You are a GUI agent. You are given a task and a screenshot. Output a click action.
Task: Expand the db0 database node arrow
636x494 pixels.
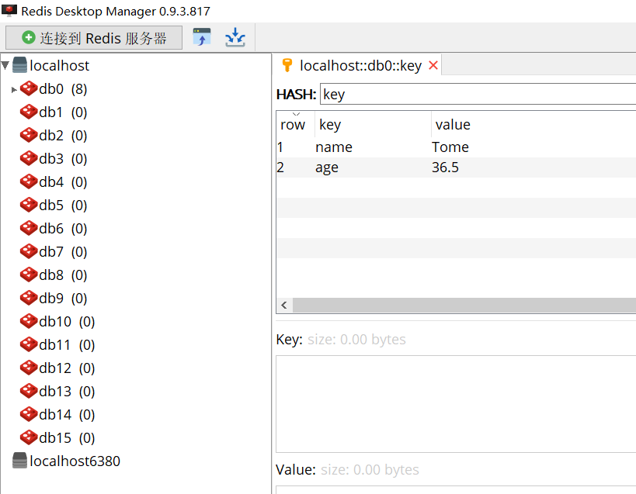click(x=14, y=89)
